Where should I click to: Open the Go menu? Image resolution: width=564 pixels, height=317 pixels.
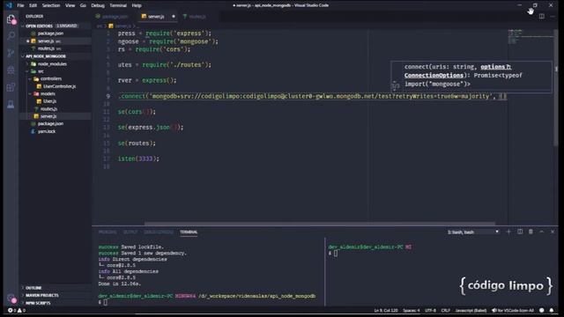coord(83,5)
